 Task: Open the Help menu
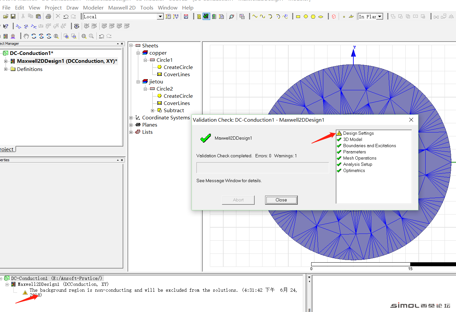tap(188, 8)
